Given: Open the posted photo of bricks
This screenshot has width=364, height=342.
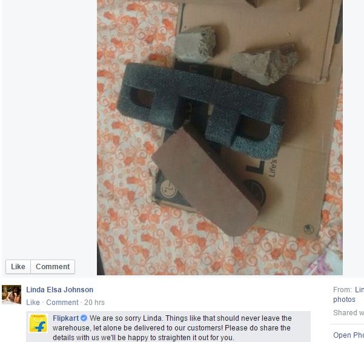Looking at the screenshot, I should pyautogui.click(x=220, y=138).
